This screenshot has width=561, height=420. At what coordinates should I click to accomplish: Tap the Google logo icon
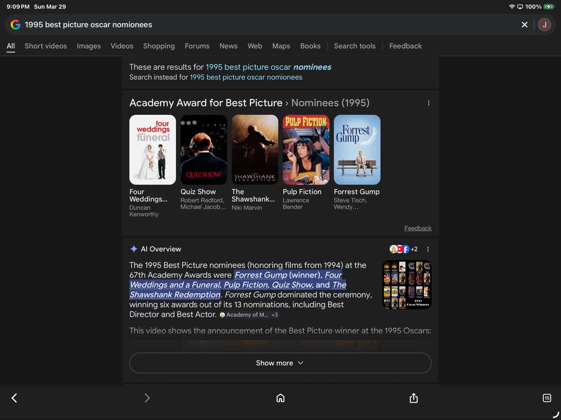(15, 25)
